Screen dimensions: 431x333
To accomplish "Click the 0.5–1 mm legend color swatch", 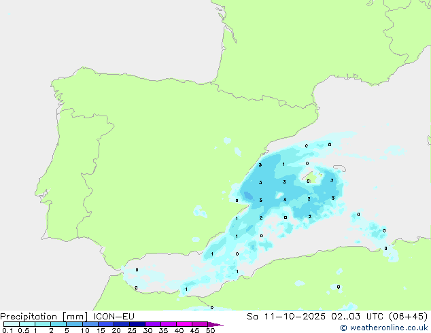I will pos(27,324).
